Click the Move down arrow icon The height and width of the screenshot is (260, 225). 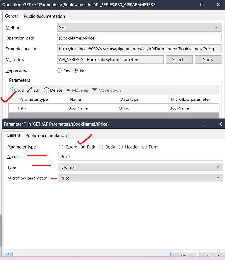(94, 90)
